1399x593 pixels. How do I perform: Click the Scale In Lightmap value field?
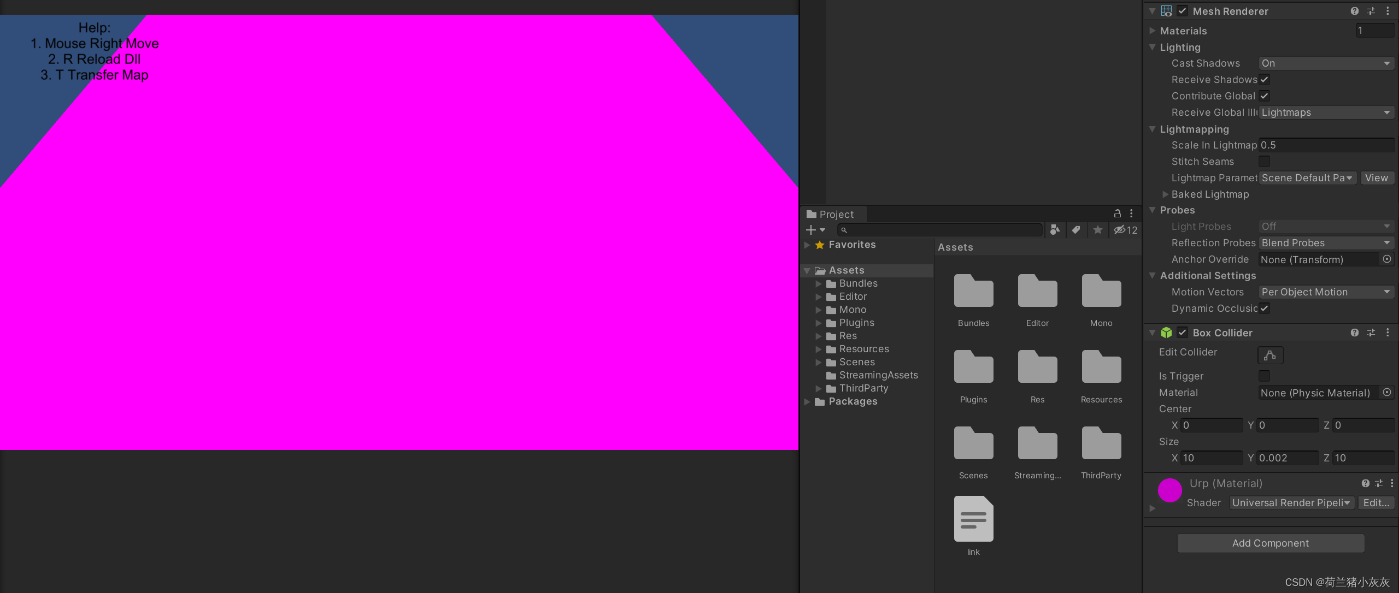[x=1326, y=145]
